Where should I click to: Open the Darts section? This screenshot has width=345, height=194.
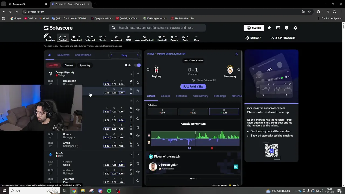pos(185,38)
